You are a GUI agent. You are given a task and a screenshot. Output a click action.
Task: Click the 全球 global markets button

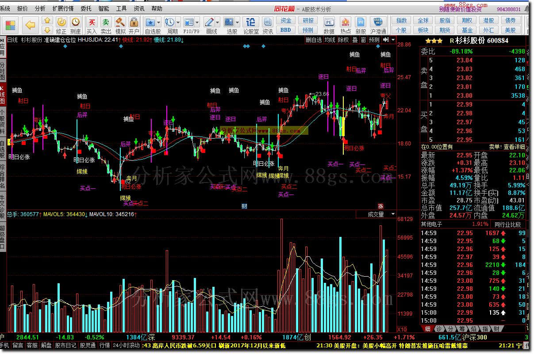(x=423, y=20)
